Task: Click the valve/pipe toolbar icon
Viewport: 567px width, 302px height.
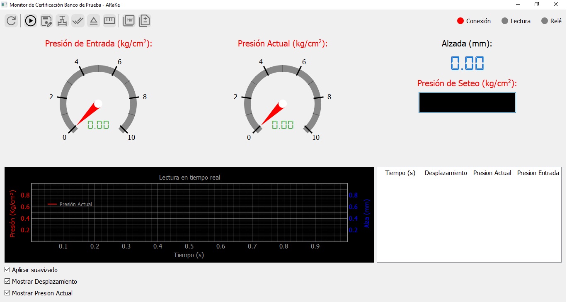Action: [62, 20]
